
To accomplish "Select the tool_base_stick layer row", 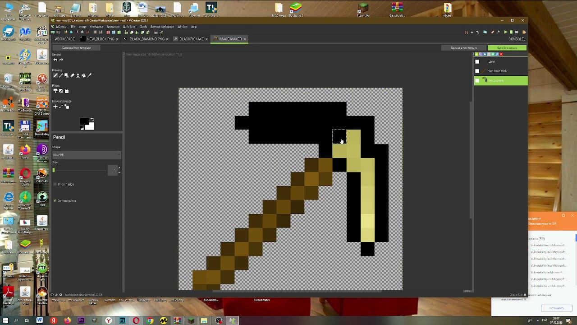I will [501, 71].
